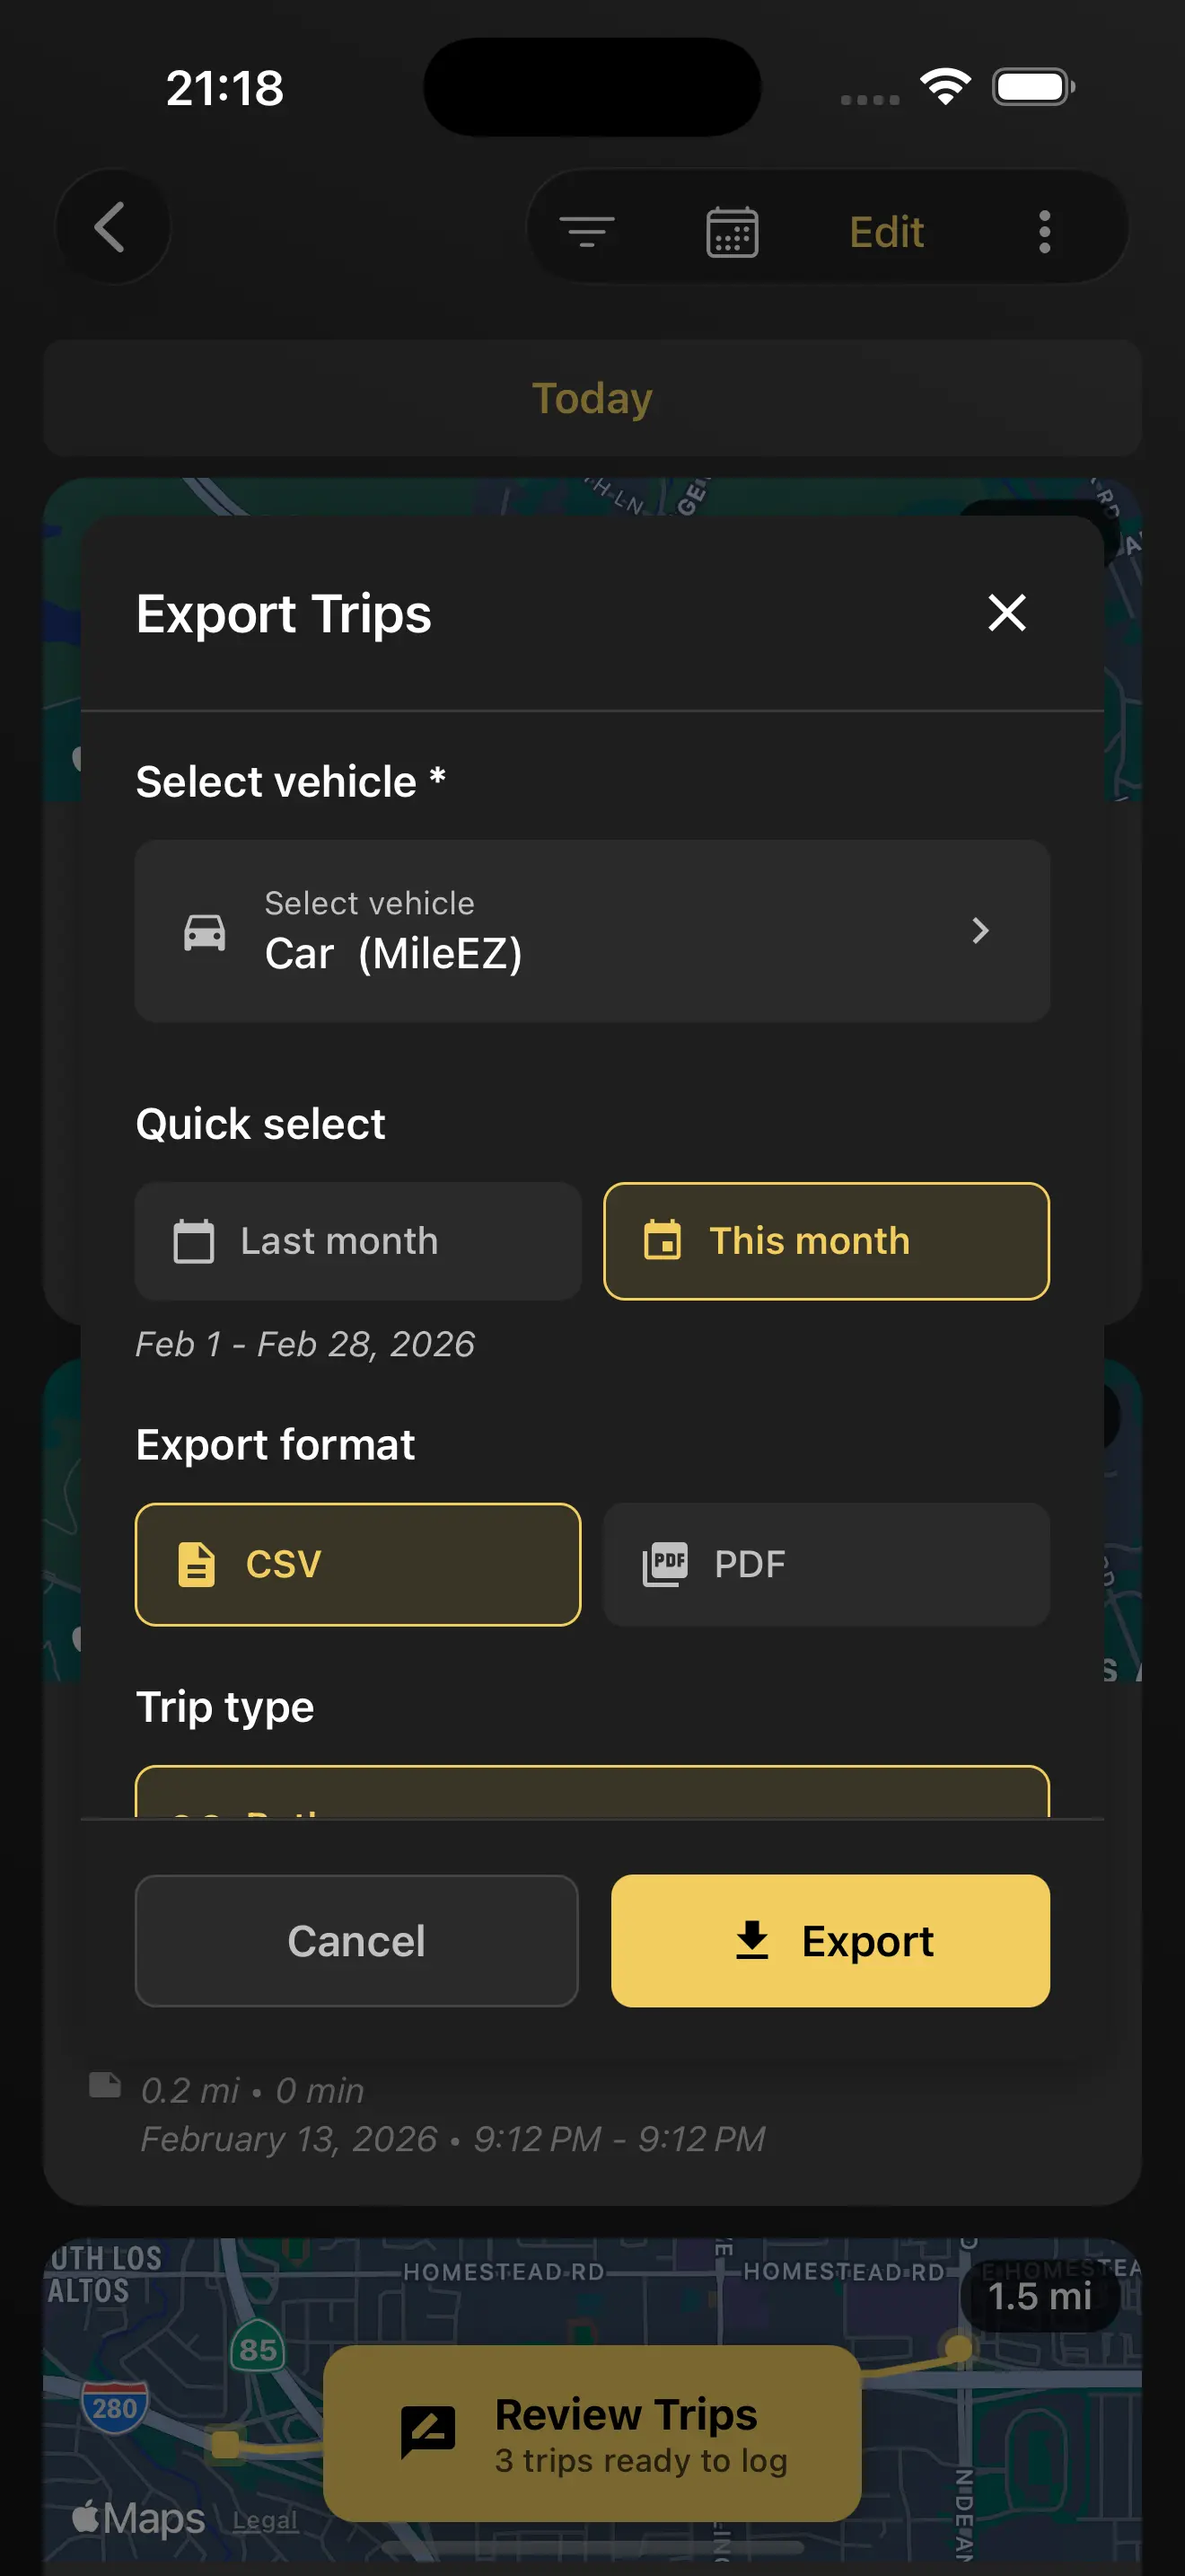Viewport: 1185px width, 2576px height.
Task: Tap the CSV document icon
Action: tap(197, 1564)
